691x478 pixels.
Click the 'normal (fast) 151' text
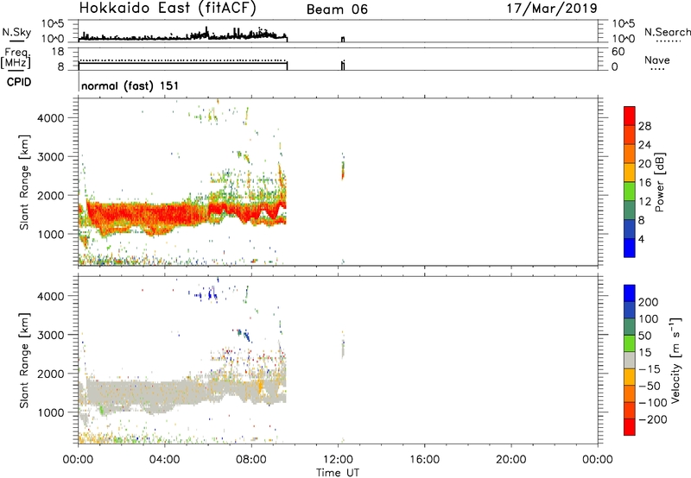pos(130,85)
